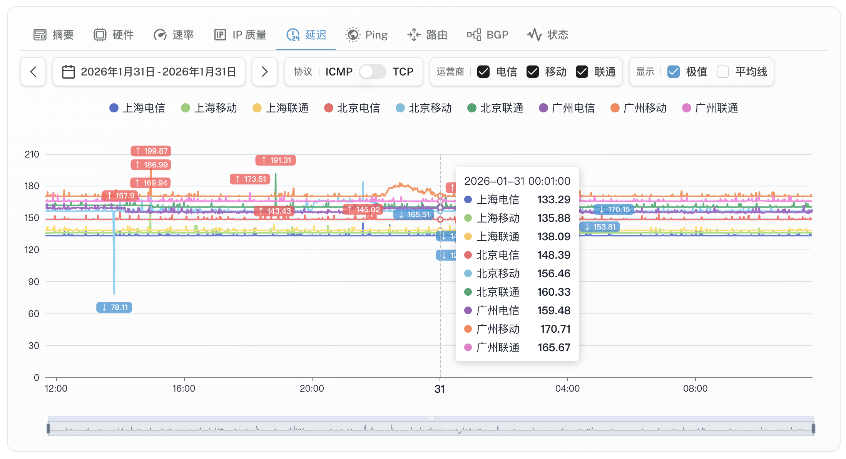The height and width of the screenshot is (459, 846).
Task: Toggle the ICMP/TCP protocol switch
Action: (x=372, y=72)
